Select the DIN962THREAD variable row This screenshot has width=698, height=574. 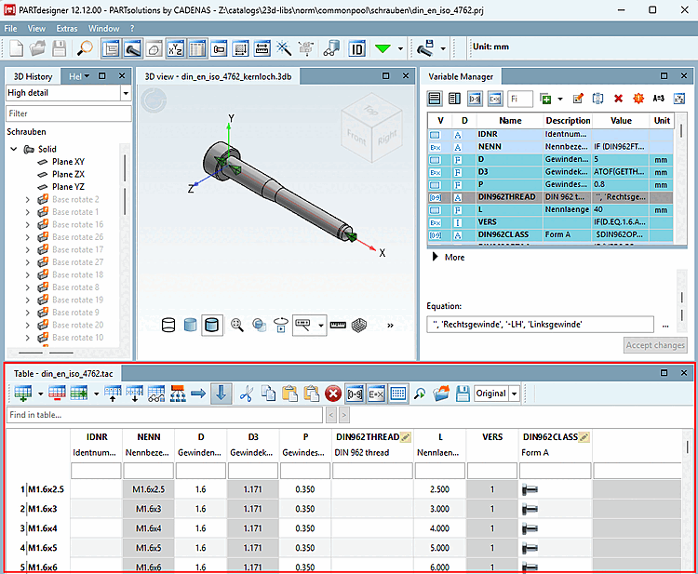point(551,197)
